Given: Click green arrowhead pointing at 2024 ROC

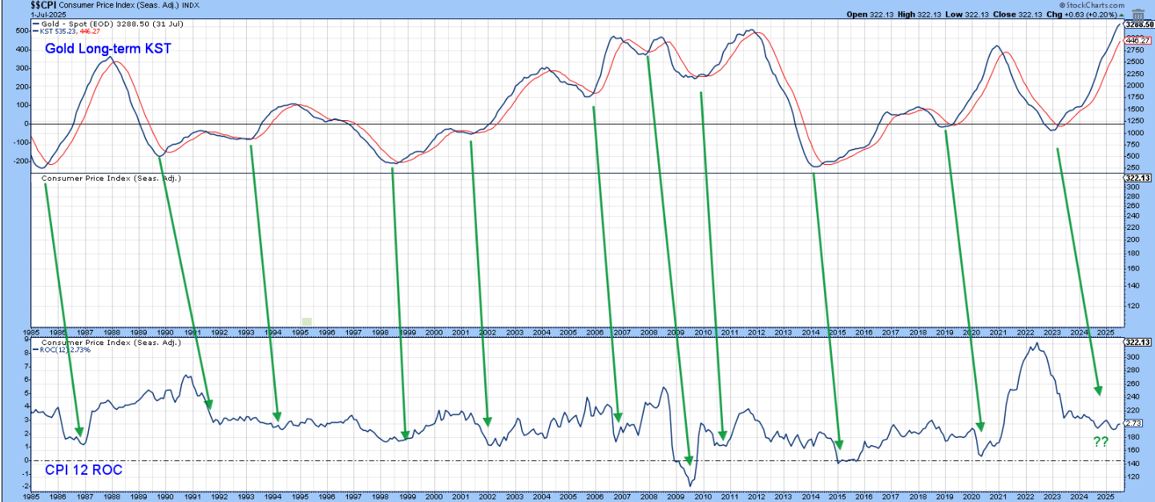Looking at the screenshot, I should [x=1099, y=389].
